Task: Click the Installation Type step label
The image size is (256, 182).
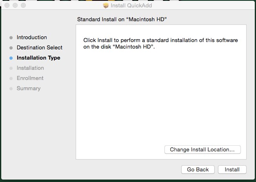Action: click(x=38, y=58)
